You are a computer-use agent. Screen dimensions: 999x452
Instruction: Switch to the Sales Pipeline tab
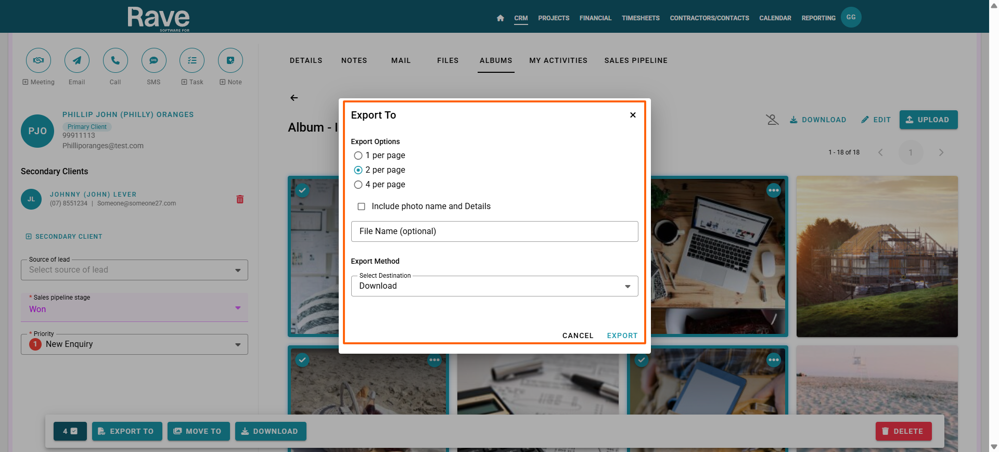coord(636,61)
